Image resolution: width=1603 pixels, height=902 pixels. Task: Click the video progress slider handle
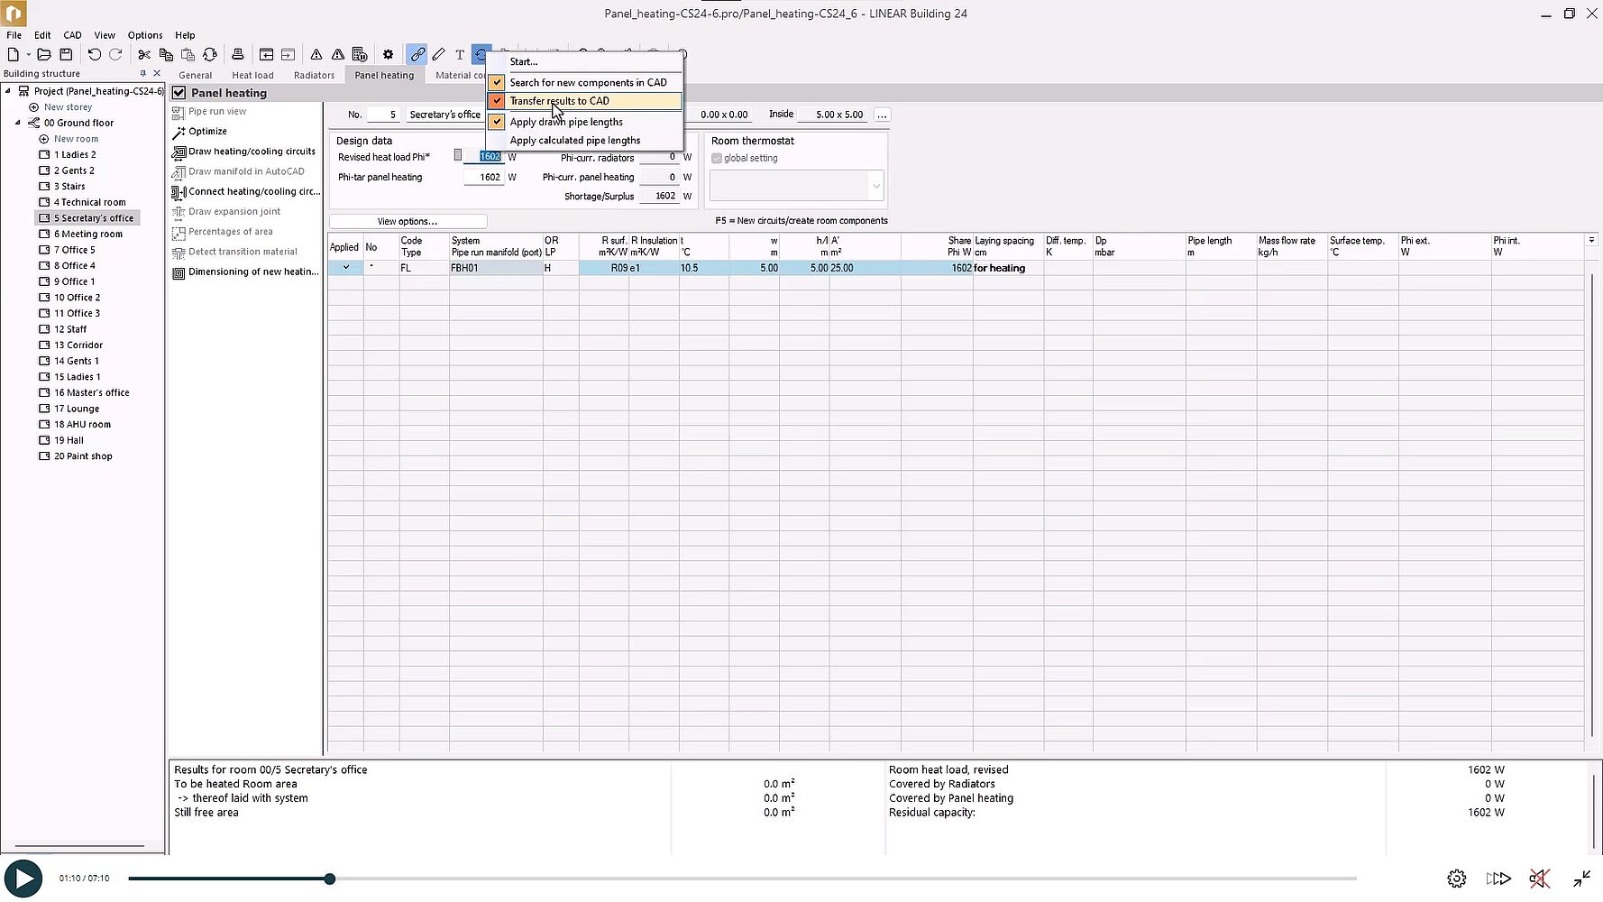(x=330, y=879)
